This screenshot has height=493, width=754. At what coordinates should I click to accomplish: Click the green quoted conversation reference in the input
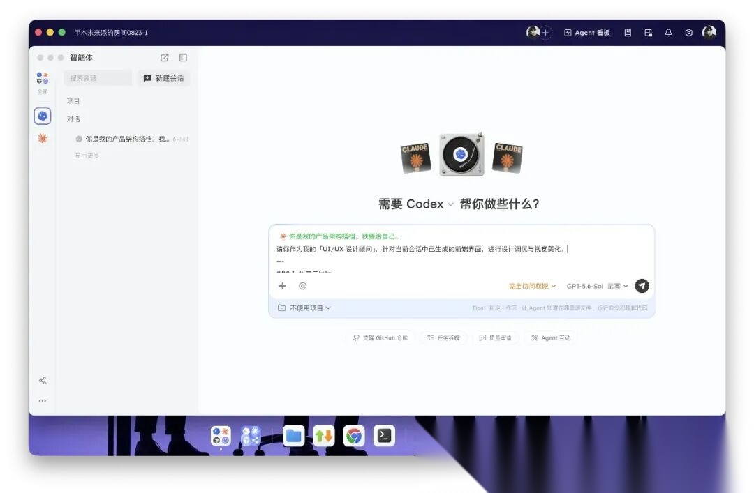point(339,236)
